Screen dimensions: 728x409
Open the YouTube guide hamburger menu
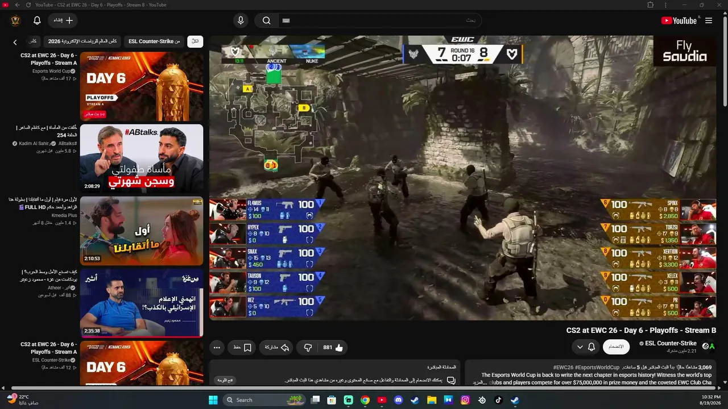(x=709, y=20)
